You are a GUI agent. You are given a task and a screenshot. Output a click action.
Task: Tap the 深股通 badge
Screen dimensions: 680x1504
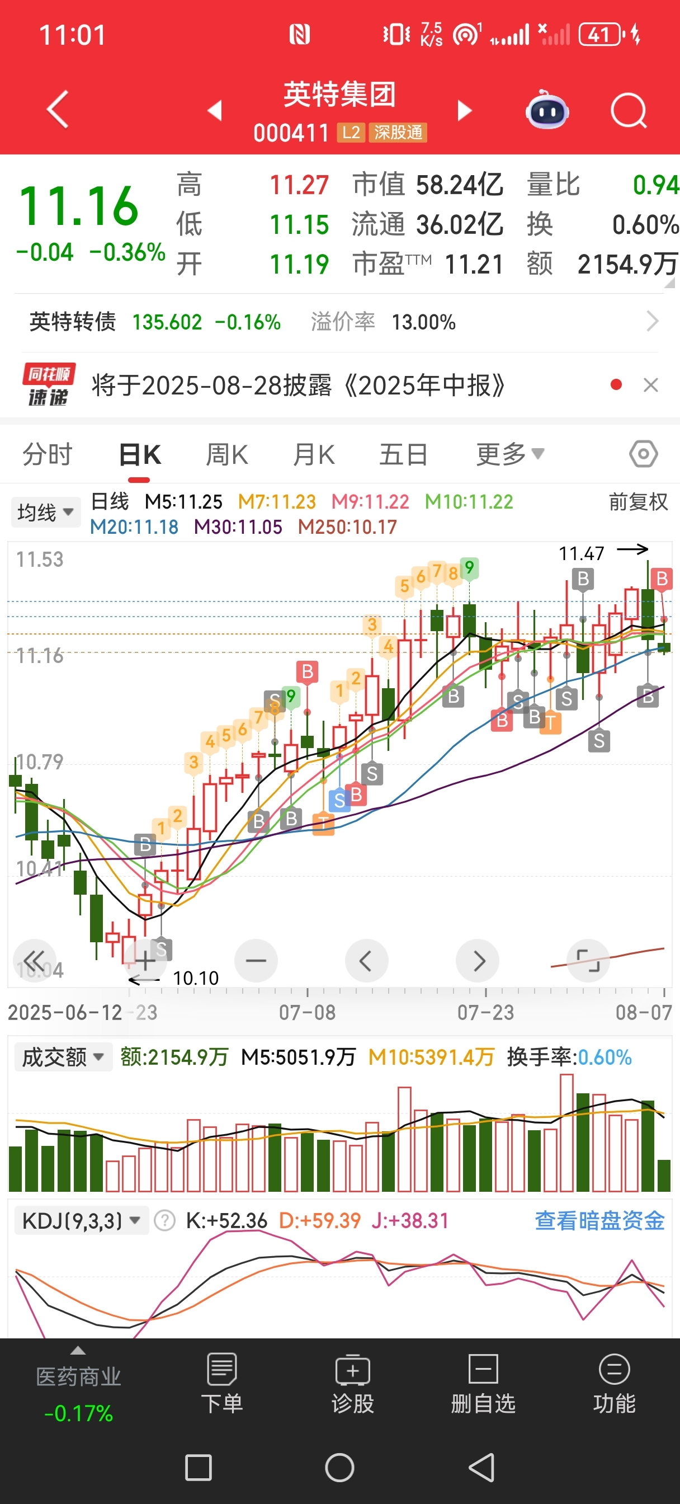point(398,133)
